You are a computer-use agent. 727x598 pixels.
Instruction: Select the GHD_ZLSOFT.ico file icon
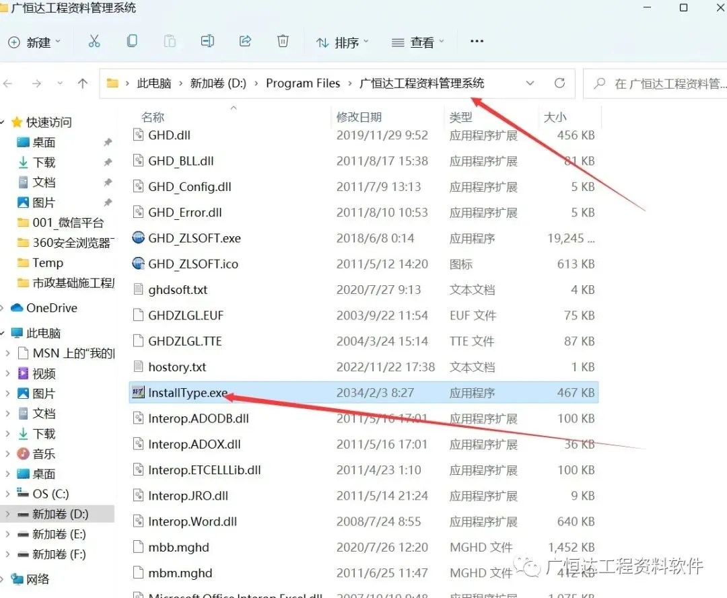pyautogui.click(x=138, y=264)
